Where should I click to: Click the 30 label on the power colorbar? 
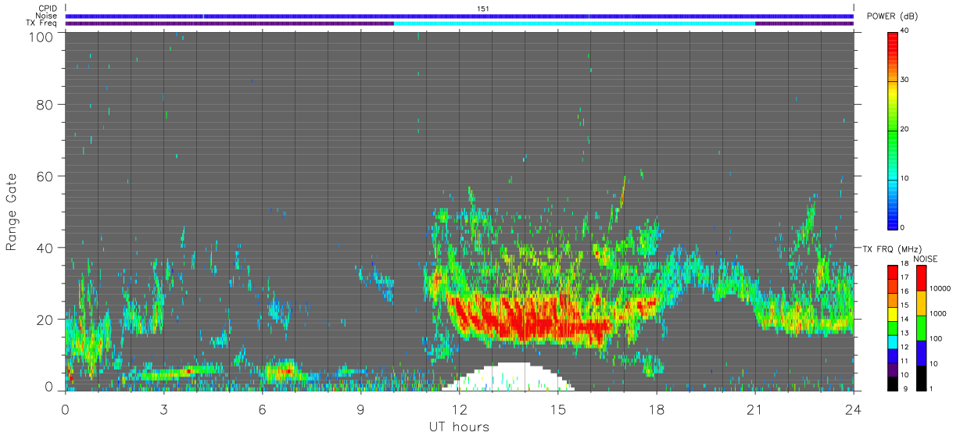click(x=904, y=80)
